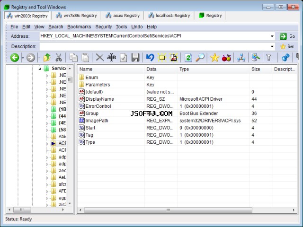Click the Refresh green arrows icon

pos(188,58)
